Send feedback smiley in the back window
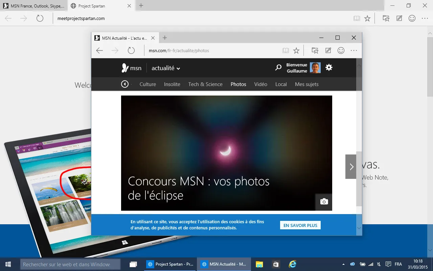433x271 pixels. click(x=412, y=18)
